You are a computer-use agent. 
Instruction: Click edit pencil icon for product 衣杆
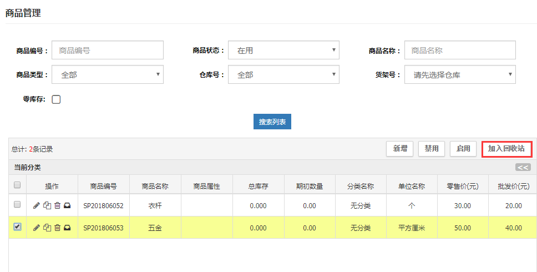point(37,205)
